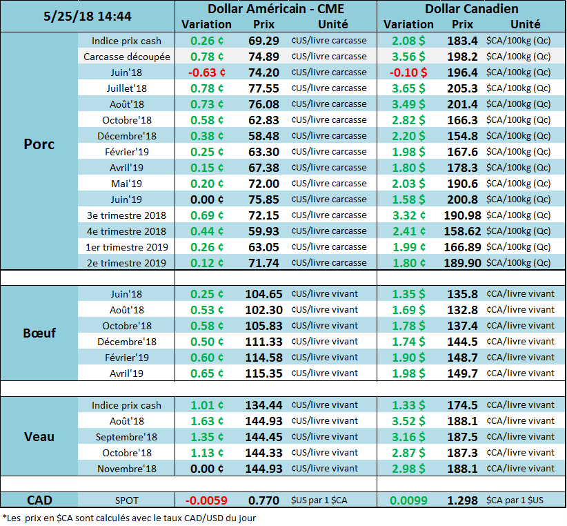Viewport: 567px width, 526px height.
Task: Click the Porc section label
Action: click(x=39, y=144)
